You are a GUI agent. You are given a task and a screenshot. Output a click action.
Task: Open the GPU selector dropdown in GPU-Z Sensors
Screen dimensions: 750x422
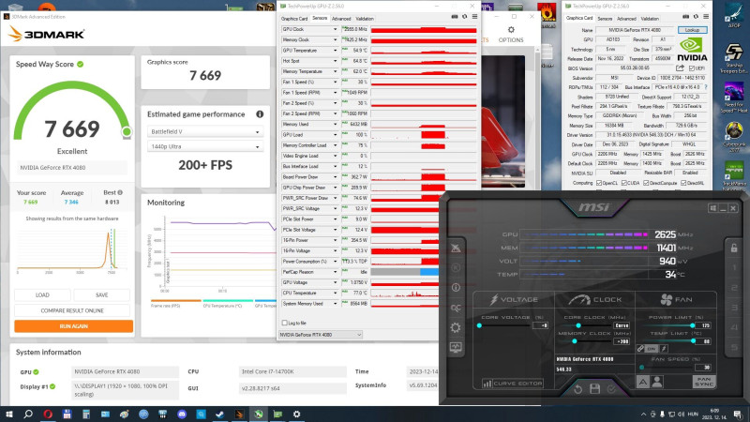pyautogui.click(x=321, y=335)
